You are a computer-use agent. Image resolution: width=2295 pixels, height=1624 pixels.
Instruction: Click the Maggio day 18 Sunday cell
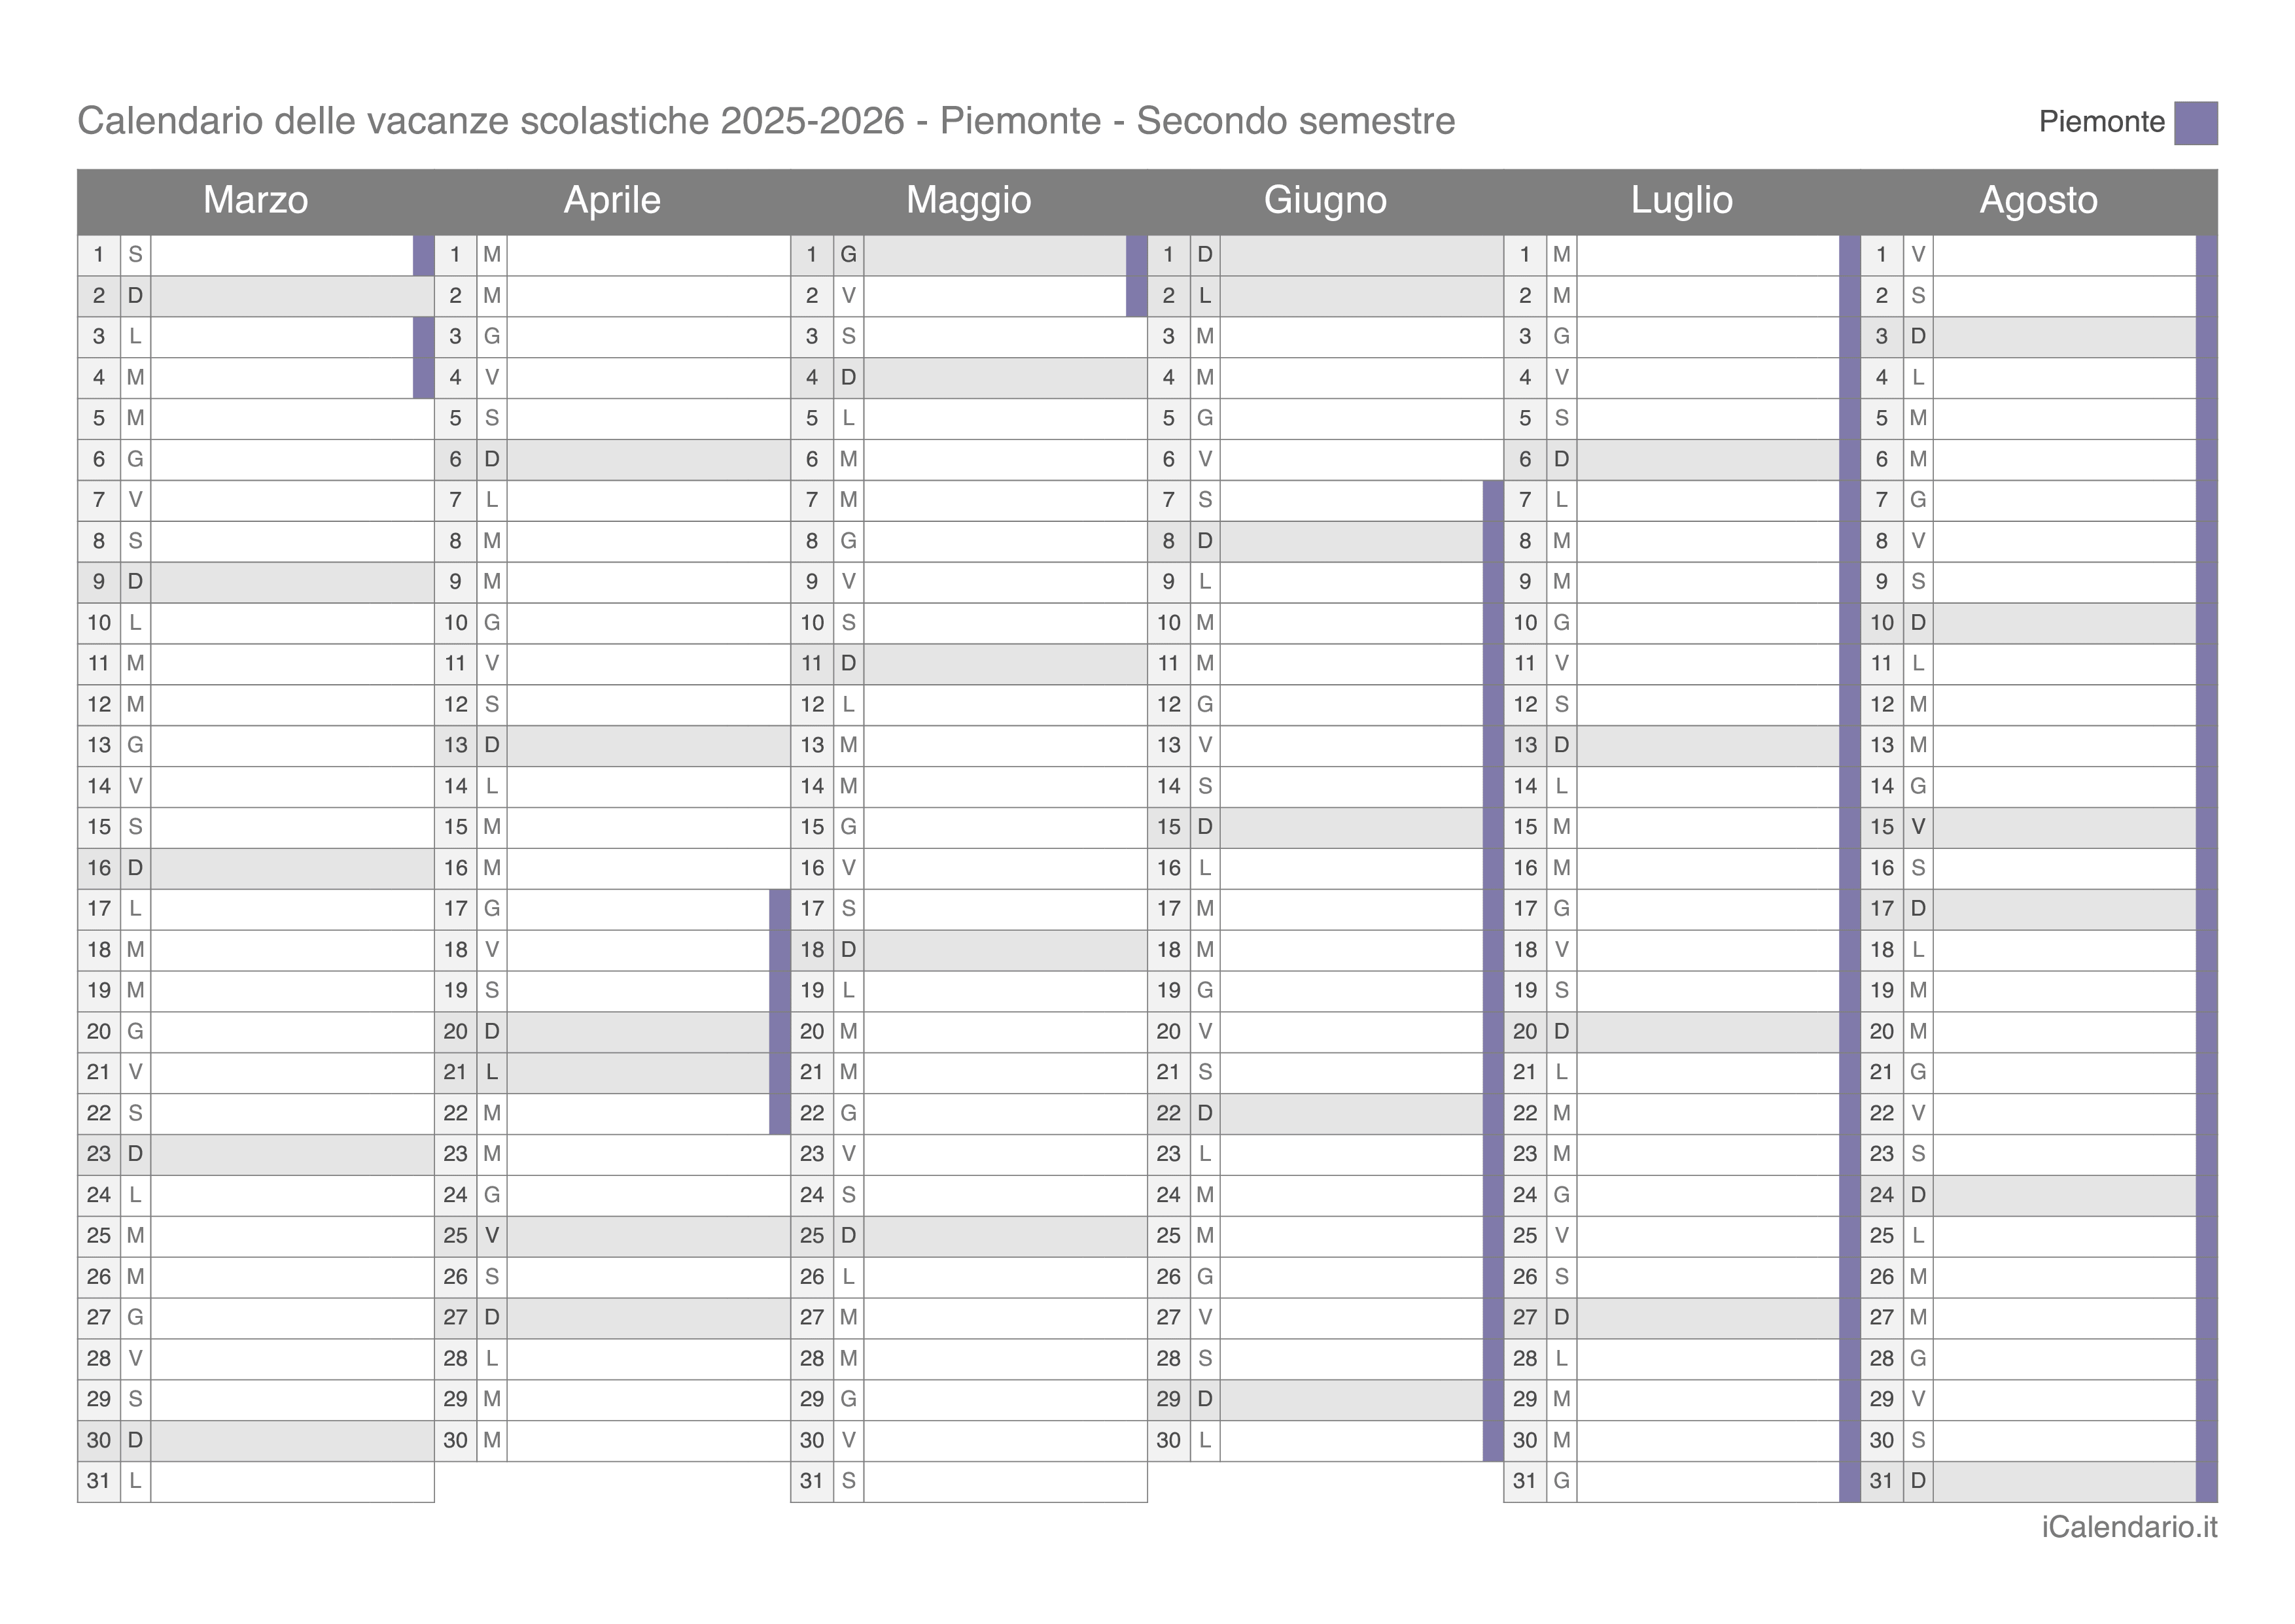coord(969,950)
